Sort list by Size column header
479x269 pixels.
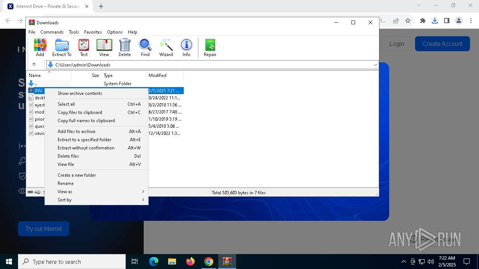(86, 75)
